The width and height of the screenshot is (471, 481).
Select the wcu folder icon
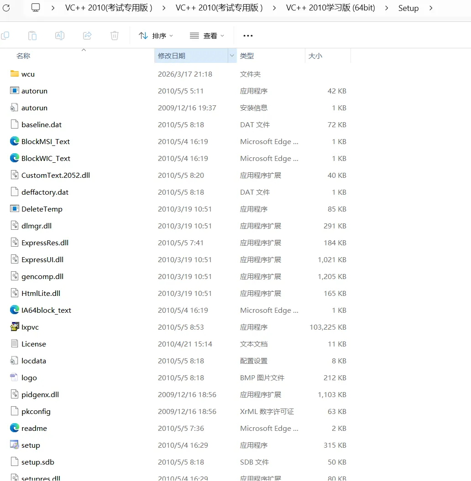point(15,73)
